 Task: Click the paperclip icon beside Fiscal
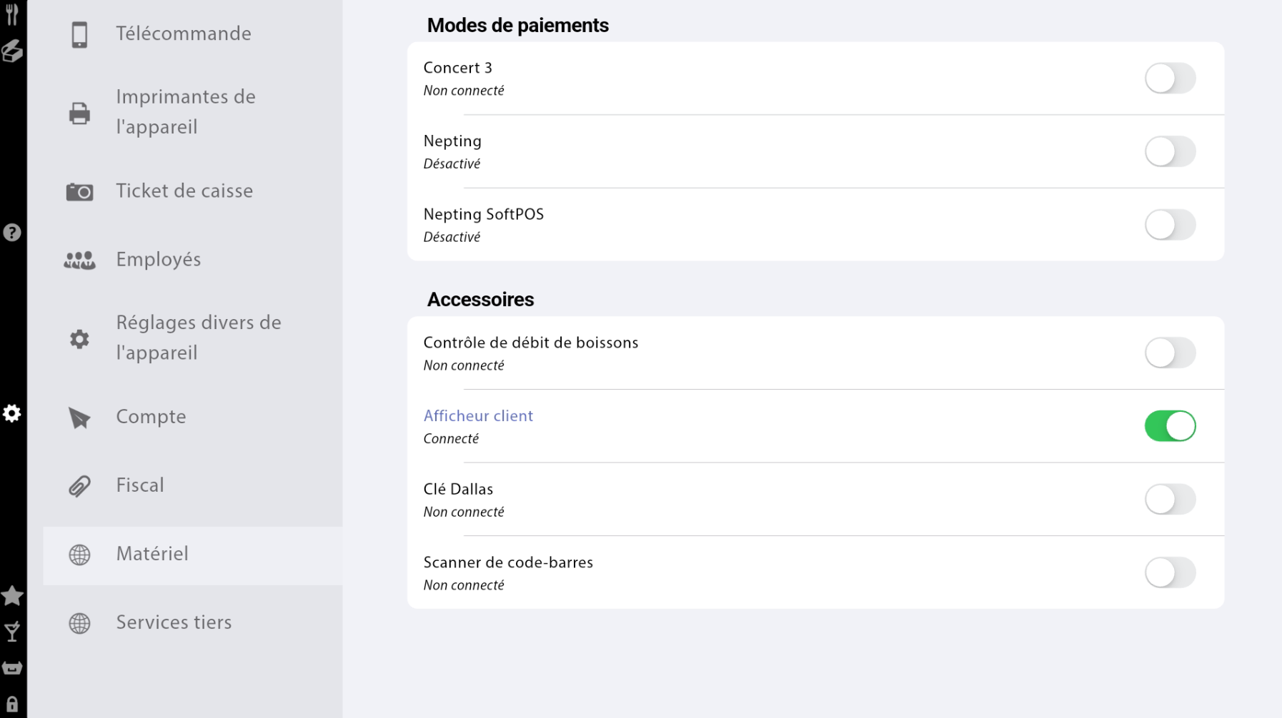pos(79,486)
